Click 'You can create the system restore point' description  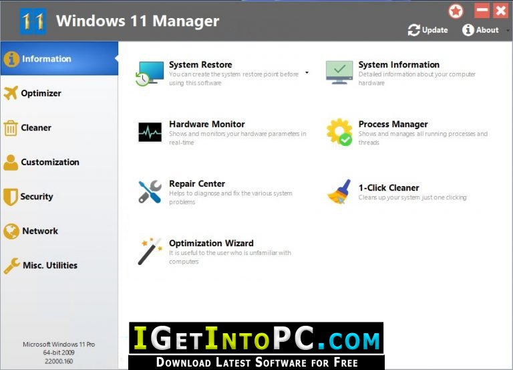coord(234,79)
